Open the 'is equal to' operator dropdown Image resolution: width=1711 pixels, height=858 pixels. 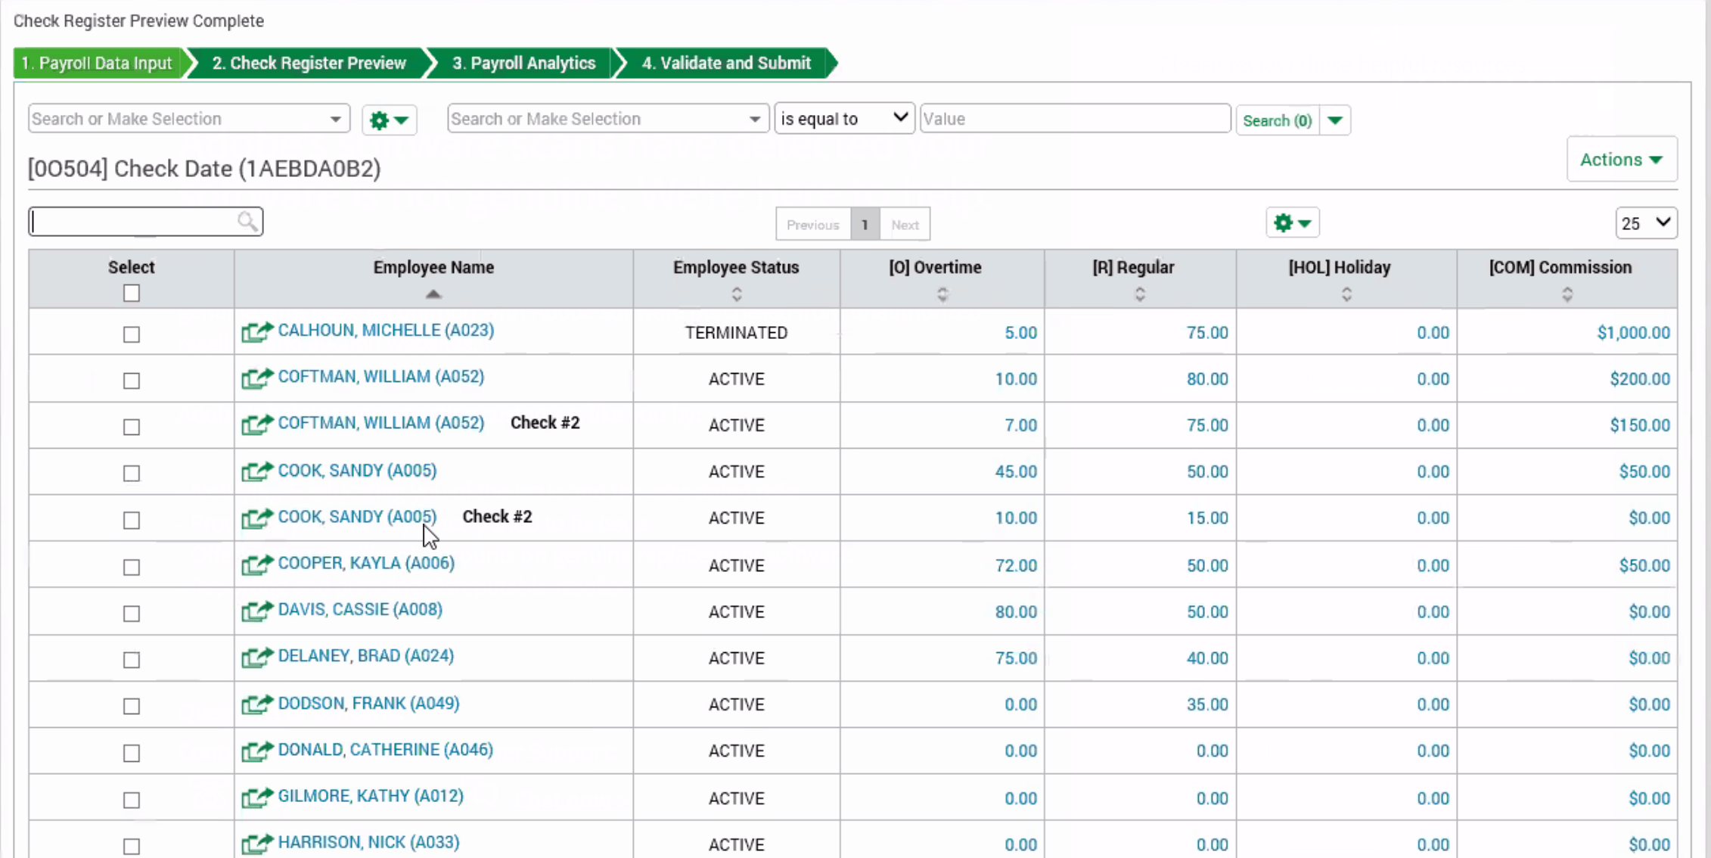[x=844, y=119]
